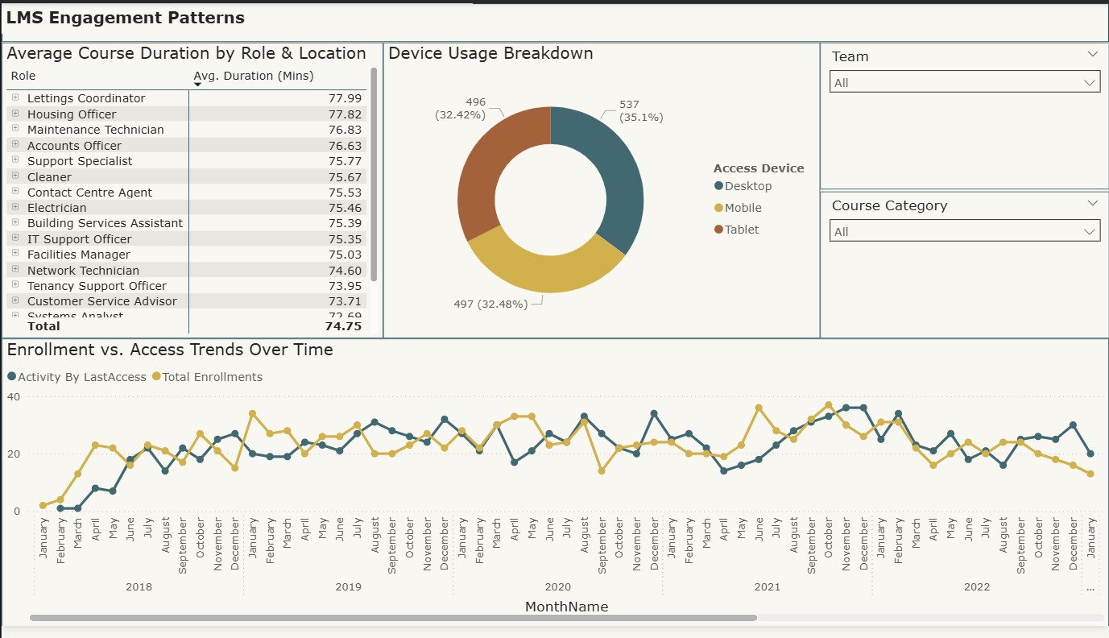Collapse the Course Category slicer header chevron
Viewport: 1109px width, 638px height.
tap(1094, 204)
